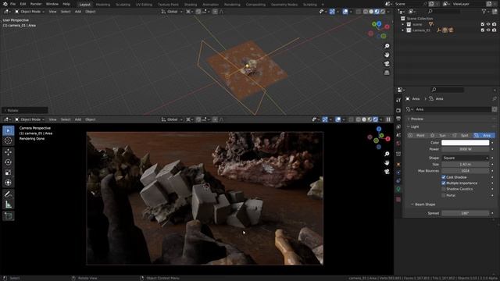Screen dimensions: 500x281
Task: Enable Portal checkbox
Action: 444,195
